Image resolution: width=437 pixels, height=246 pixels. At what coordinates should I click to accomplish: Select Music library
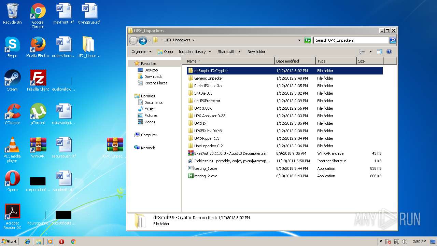[149, 109]
